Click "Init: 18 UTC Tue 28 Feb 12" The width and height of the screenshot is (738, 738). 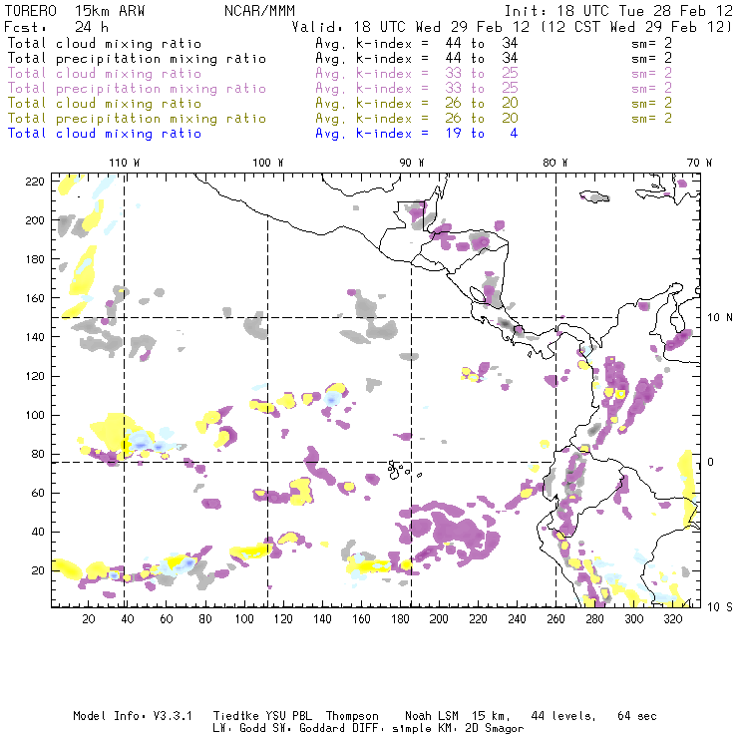618,11
